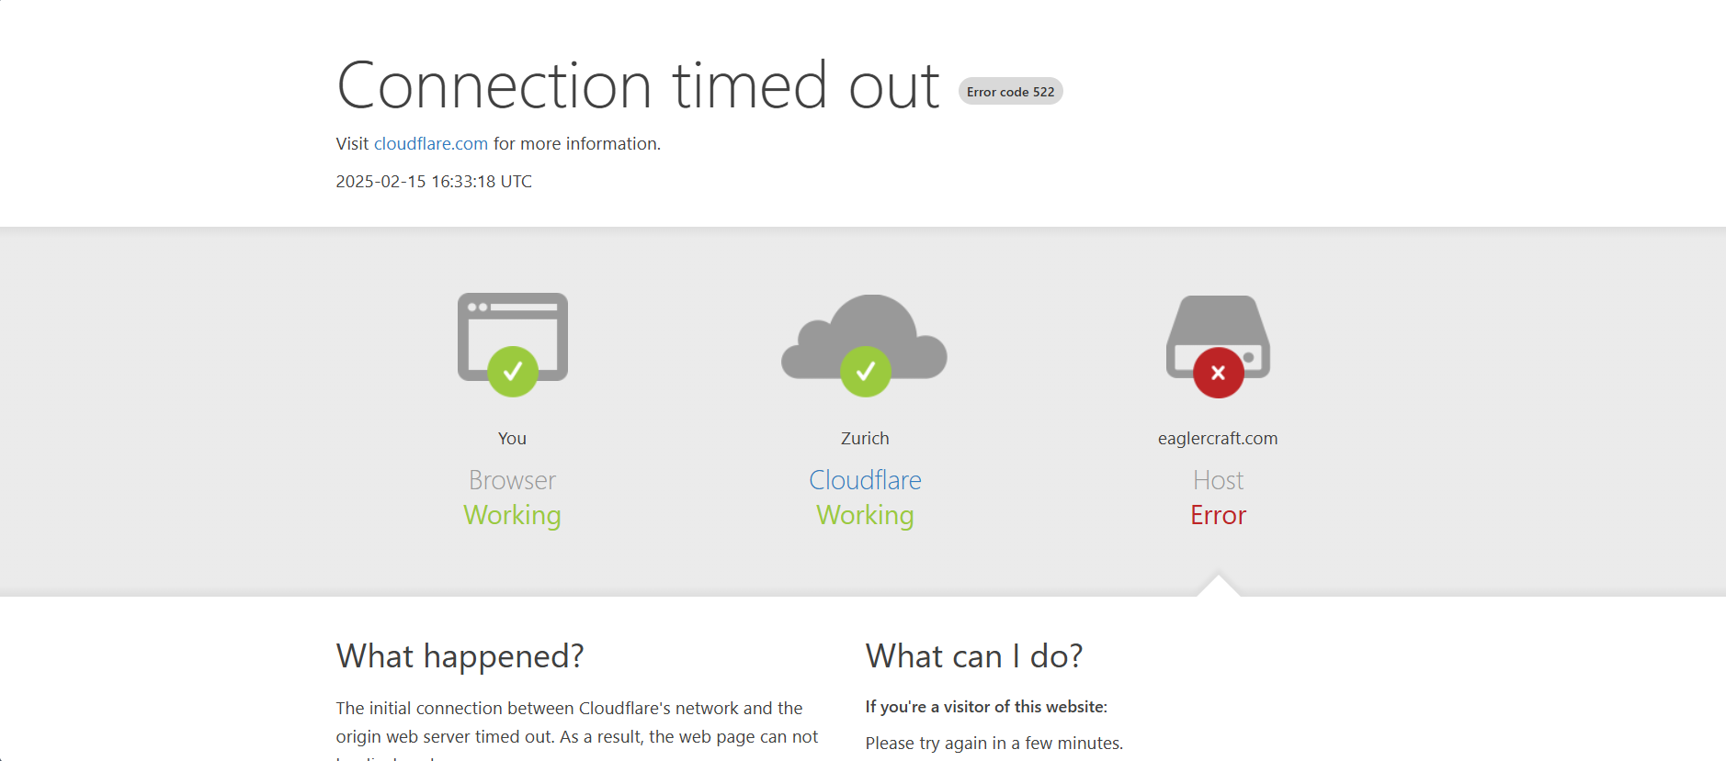Viewport: 1726px width, 761px height.
Task: Click the browser window icon
Action: pyautogui.click(x=512, y=336)
